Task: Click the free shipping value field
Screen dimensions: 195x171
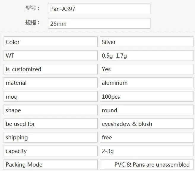Action: [147, 137]
